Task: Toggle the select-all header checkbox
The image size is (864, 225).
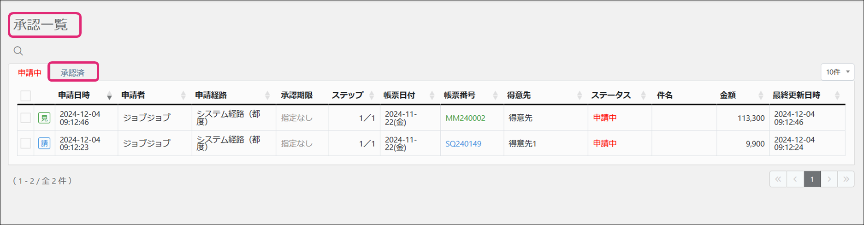Action: [26, 95]
